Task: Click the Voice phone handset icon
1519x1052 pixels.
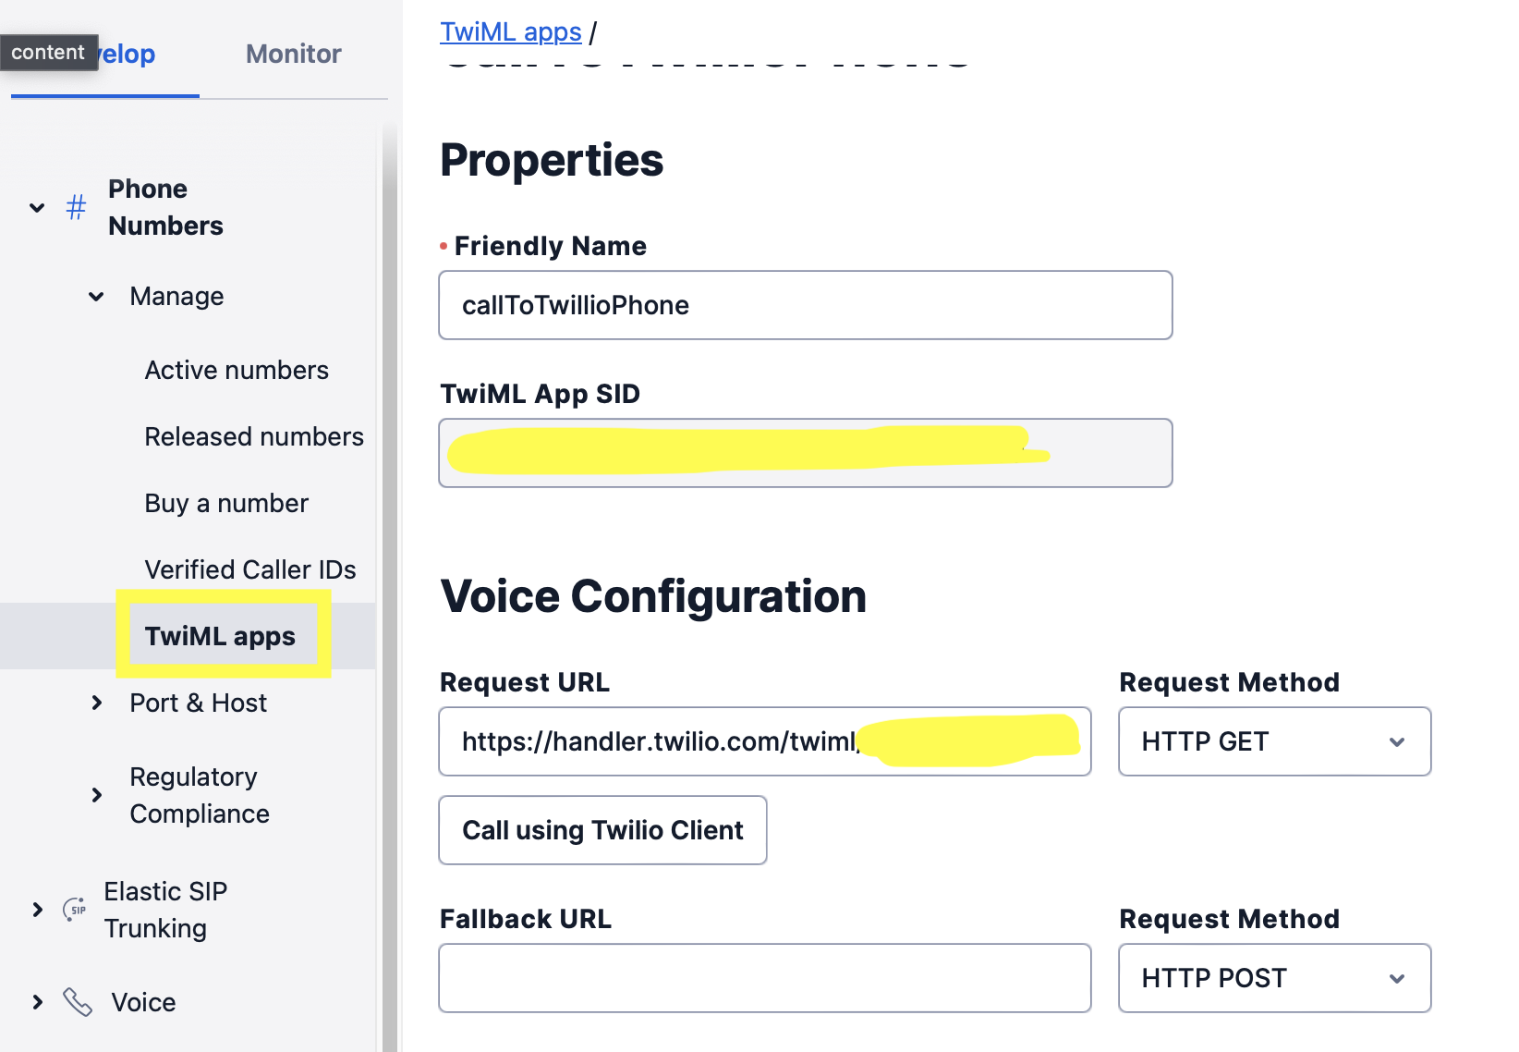Action: [x=75, y=1001]
